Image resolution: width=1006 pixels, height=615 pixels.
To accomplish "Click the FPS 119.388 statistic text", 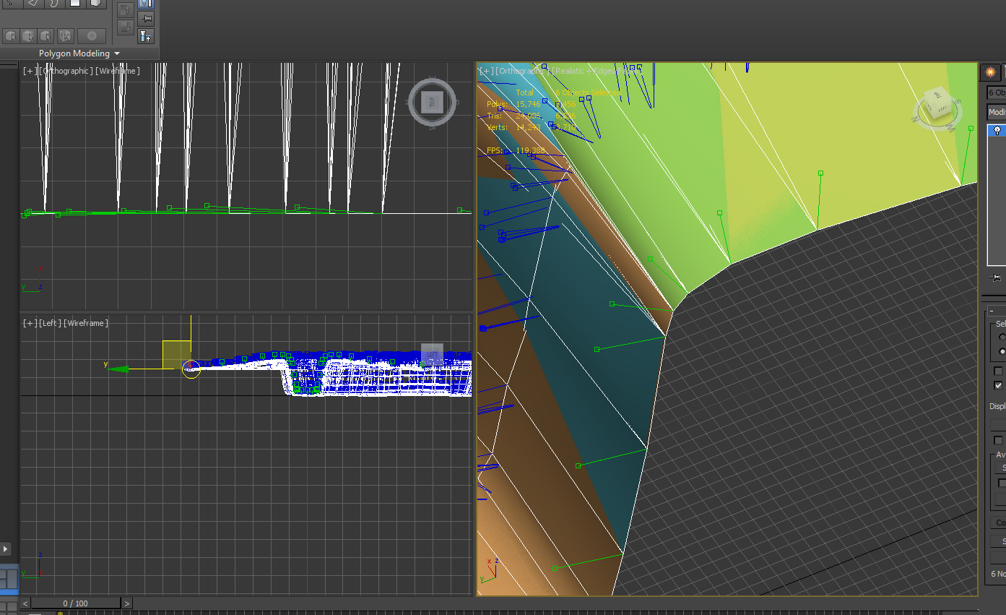I will 515,150.
